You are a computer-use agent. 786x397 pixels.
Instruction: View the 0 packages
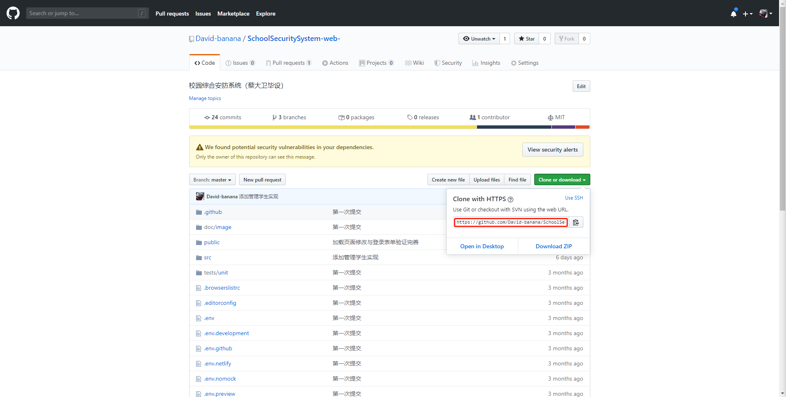[356, 117]
